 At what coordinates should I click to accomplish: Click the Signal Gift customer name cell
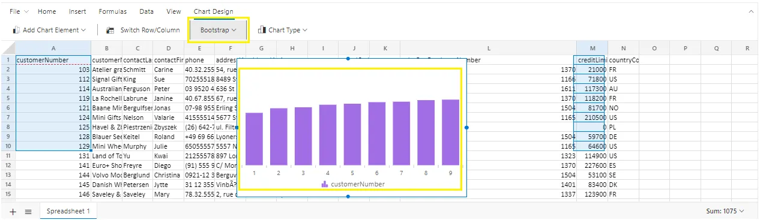pos(107,79)
